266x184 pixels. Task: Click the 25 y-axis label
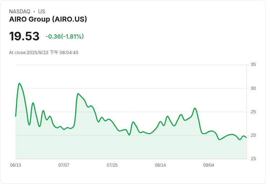pyautogui.click(x=253, y=112)
